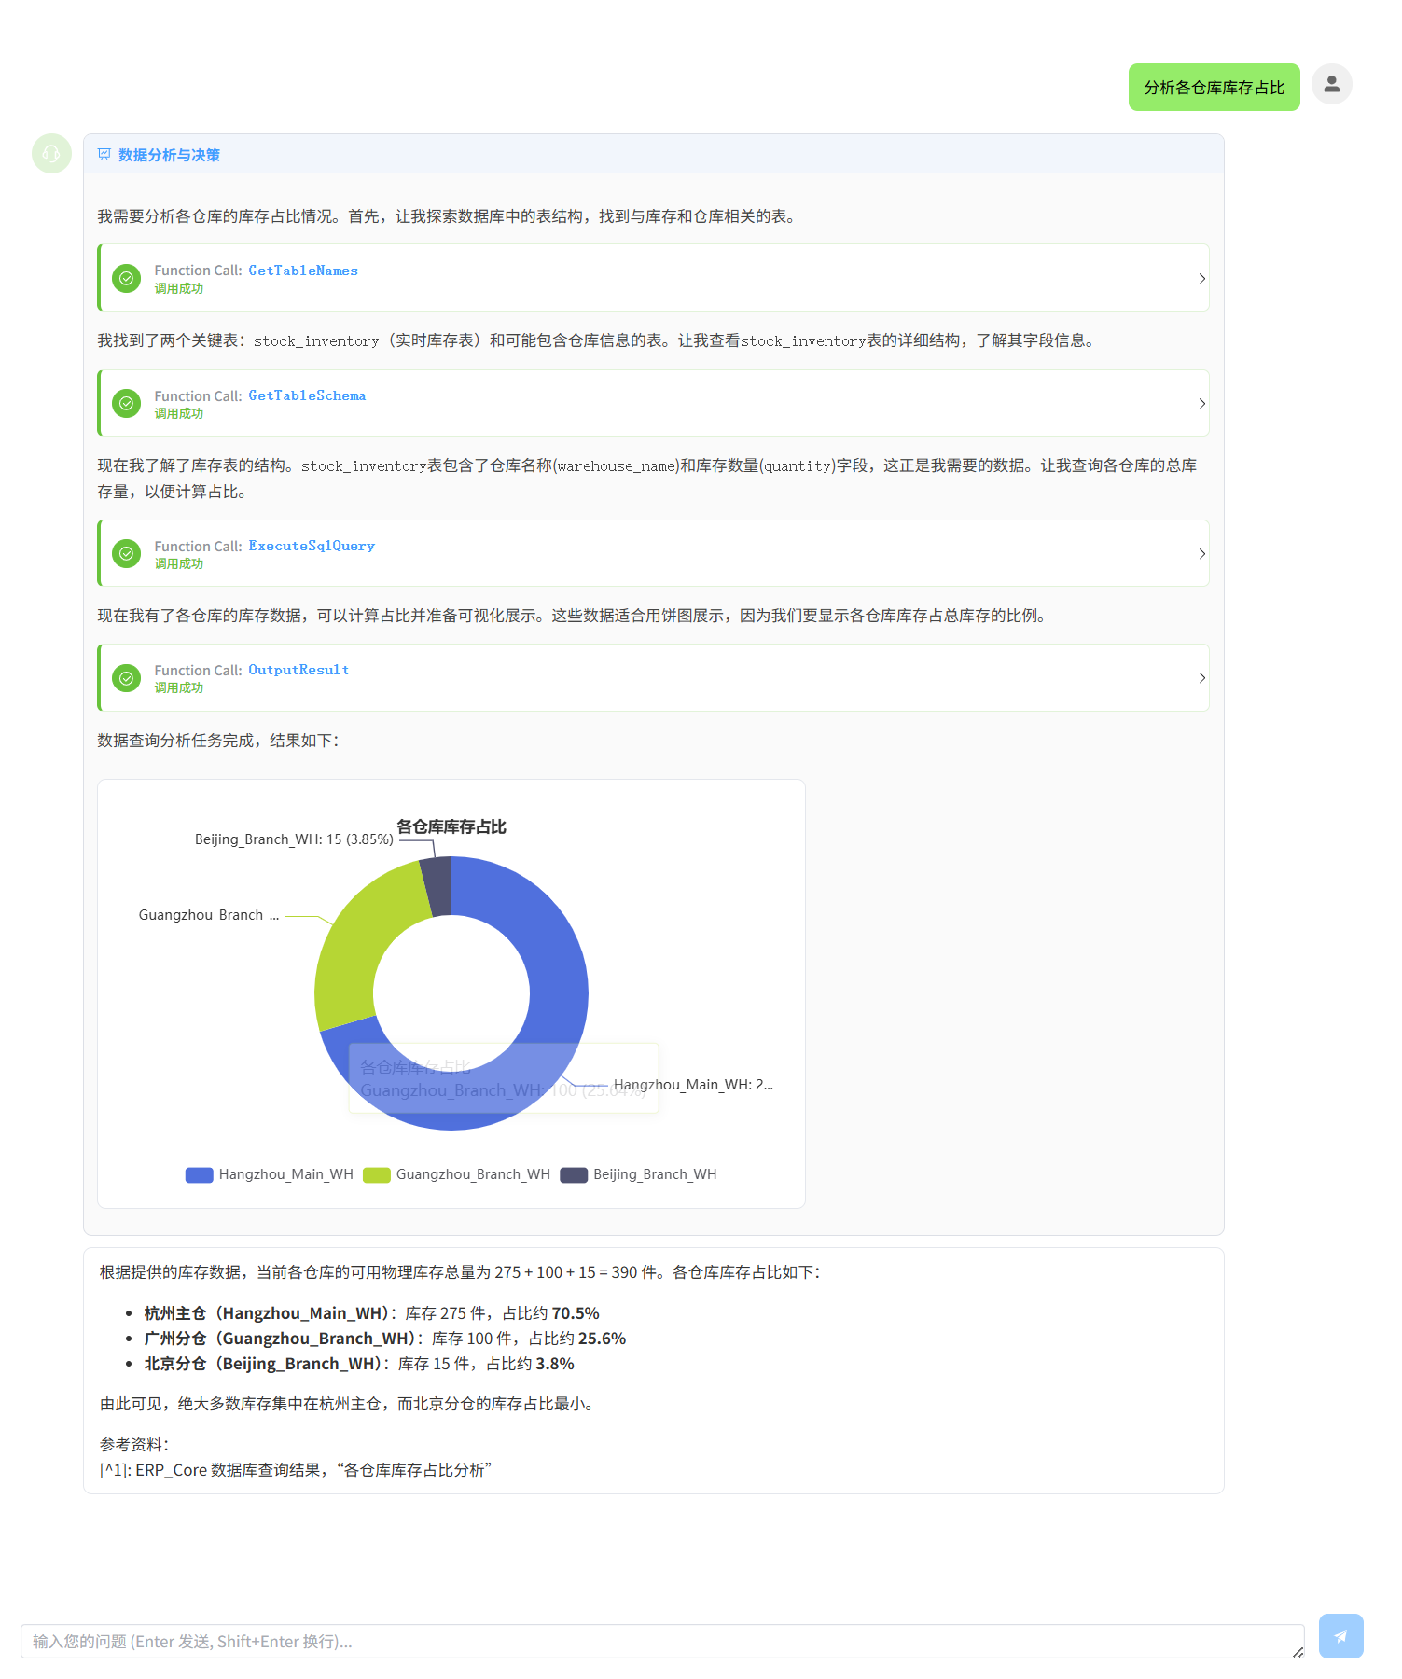Click the data analysis header icon
The width and height of the screenshot is (1402, 1679).
pyautogui.click(x=104, y=155)
